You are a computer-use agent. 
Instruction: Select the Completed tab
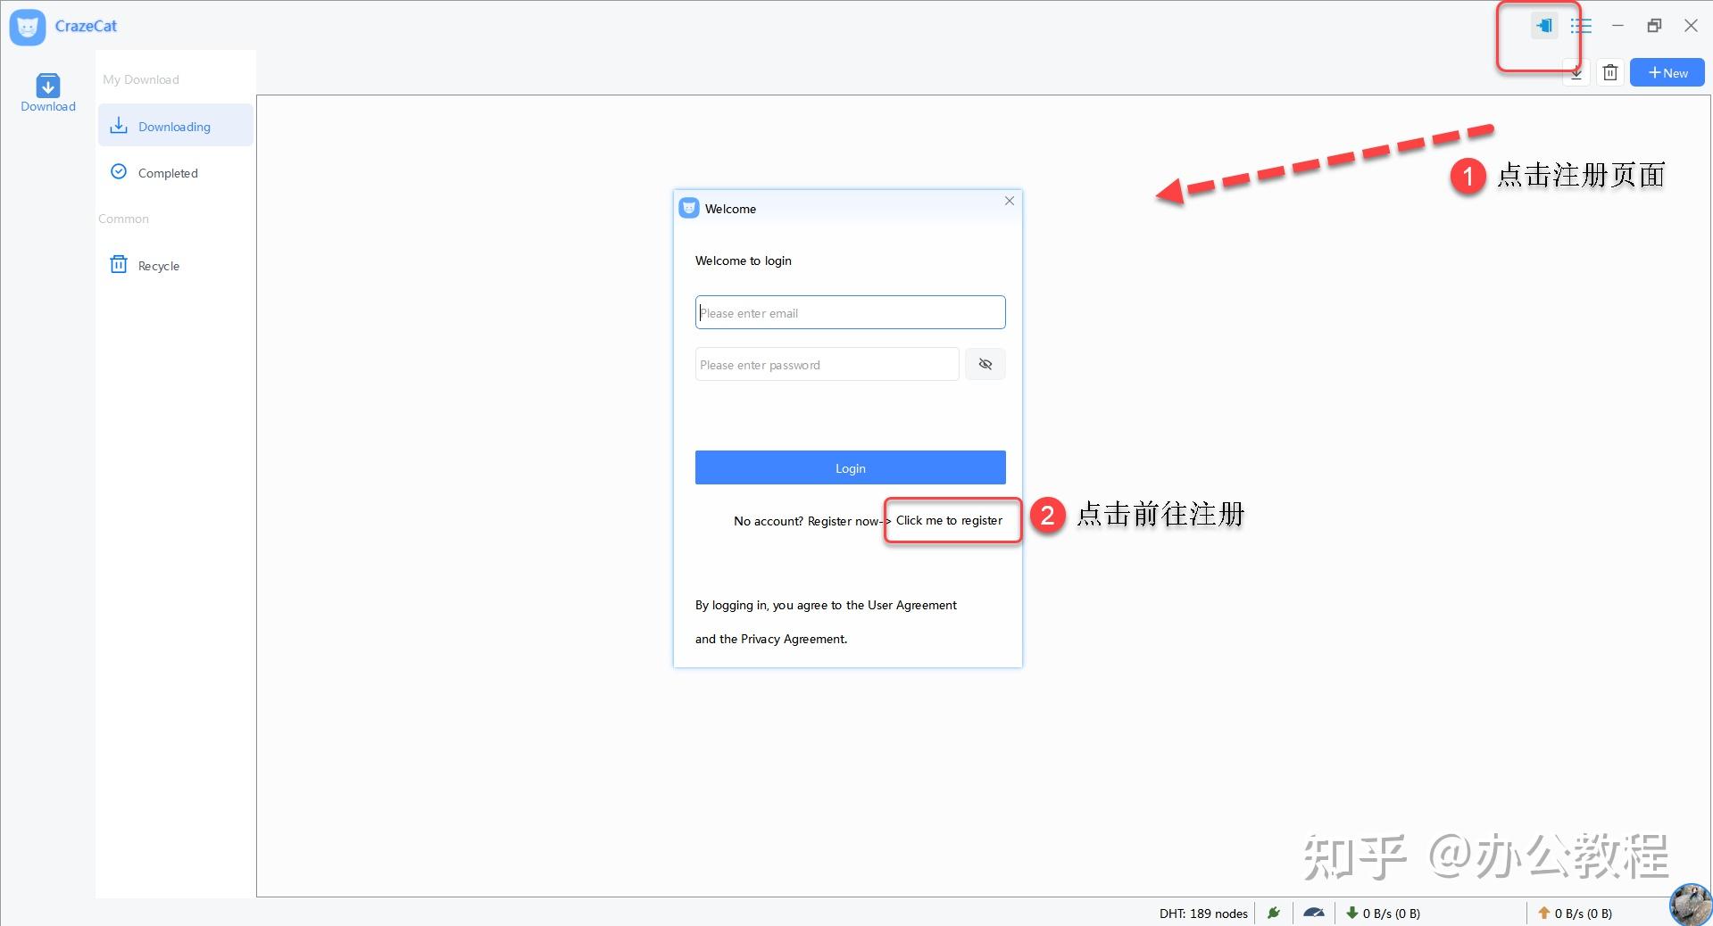point(176,172)
